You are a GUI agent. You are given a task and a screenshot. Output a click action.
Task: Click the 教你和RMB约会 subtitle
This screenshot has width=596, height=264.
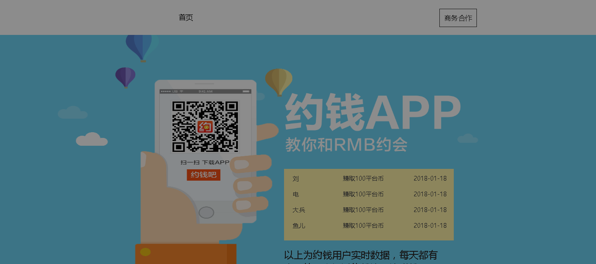pos(346,145)
